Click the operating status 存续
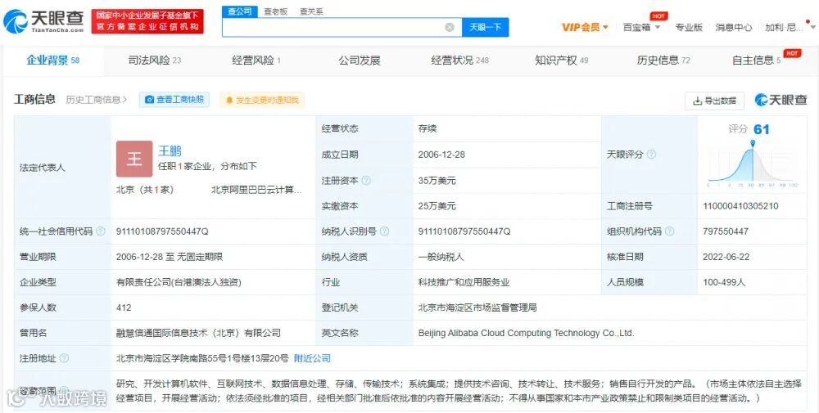The height and width of the screenshot is (413, 819). tap(428, 128)
